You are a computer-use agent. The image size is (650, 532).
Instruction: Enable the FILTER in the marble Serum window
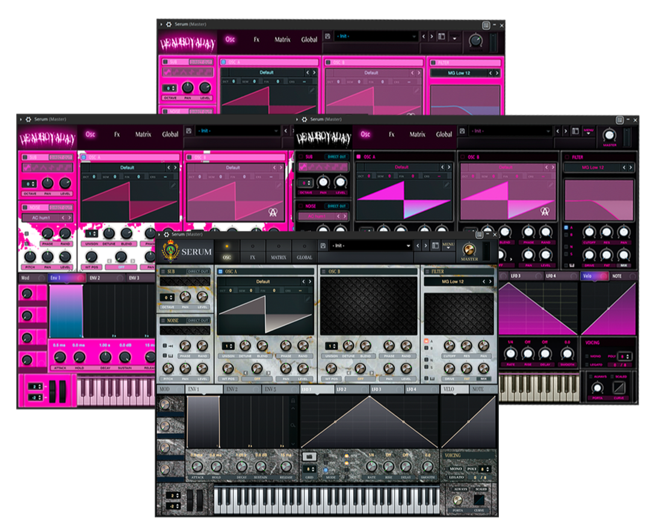tap(427, 271)
